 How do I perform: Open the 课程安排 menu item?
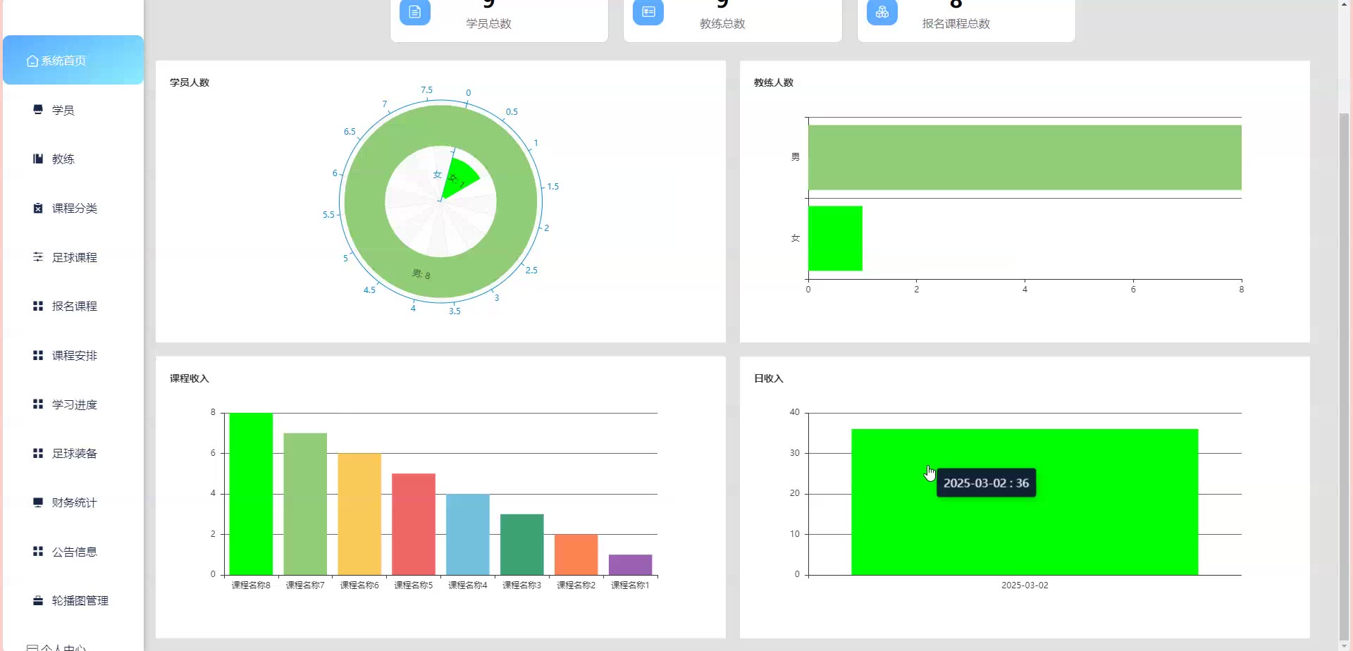73,355
